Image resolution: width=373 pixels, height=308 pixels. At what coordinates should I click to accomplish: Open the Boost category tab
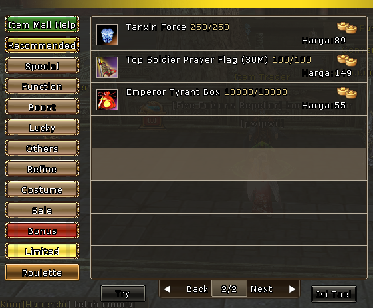[42, 107]
